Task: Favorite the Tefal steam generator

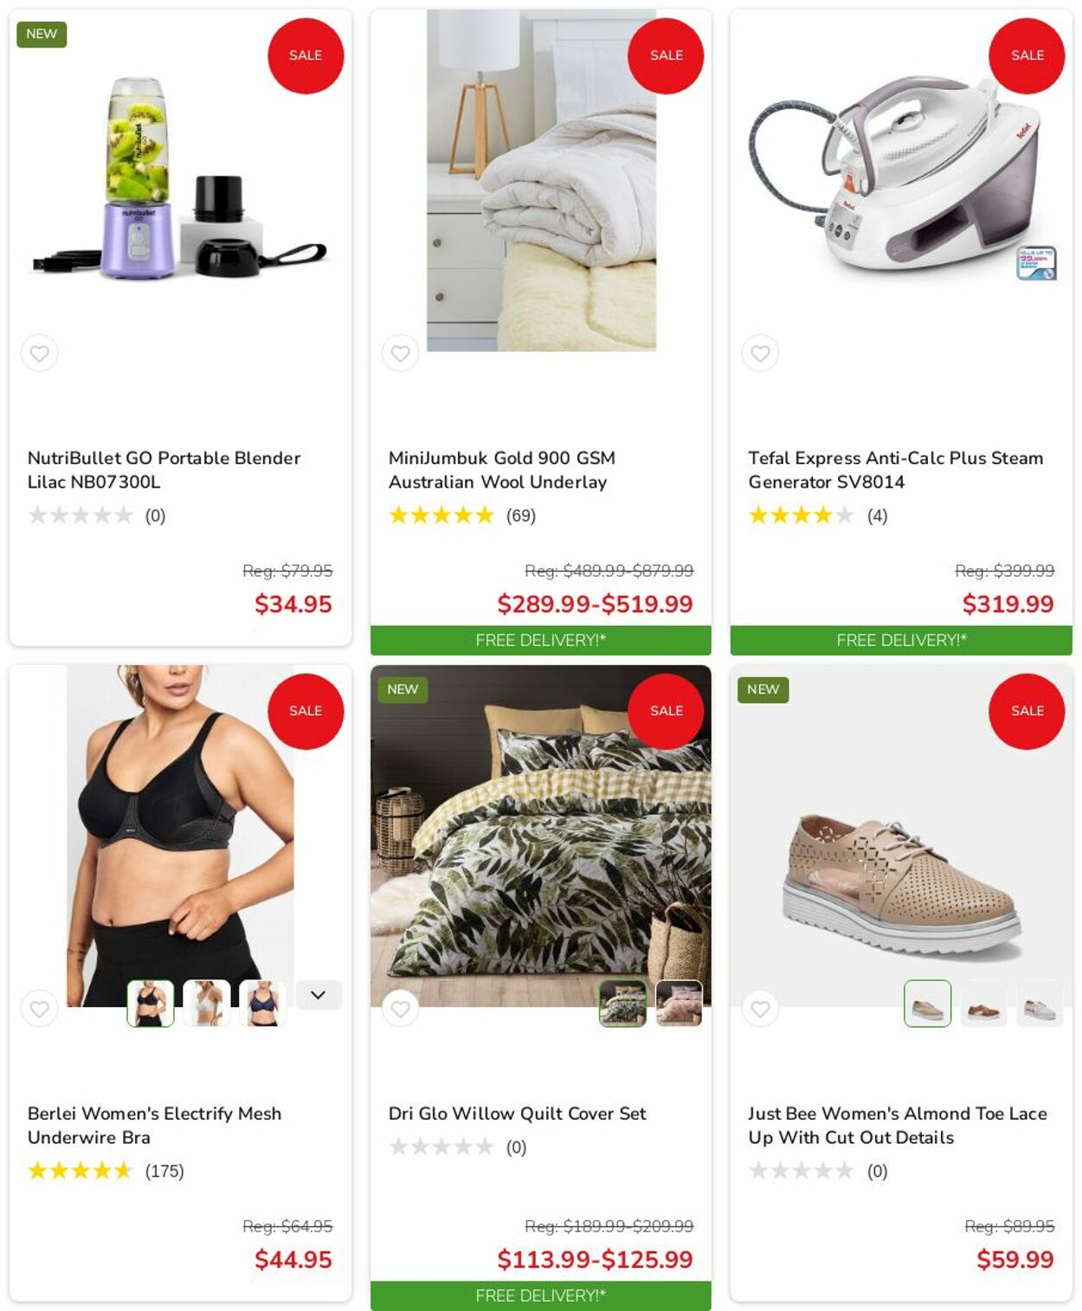Action: (x=760, y=353)
